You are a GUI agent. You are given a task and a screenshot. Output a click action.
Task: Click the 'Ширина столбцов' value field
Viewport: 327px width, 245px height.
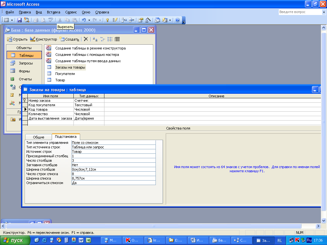point(113,169)
